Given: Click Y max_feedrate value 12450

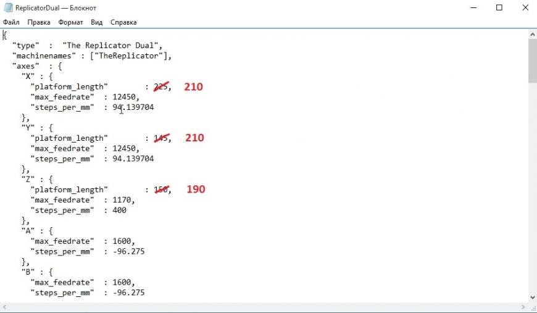Looking at the screenshot, I should (x=124, y=148).
